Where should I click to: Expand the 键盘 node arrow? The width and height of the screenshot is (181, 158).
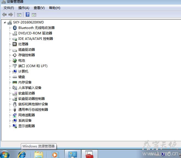tap(10, 77)
